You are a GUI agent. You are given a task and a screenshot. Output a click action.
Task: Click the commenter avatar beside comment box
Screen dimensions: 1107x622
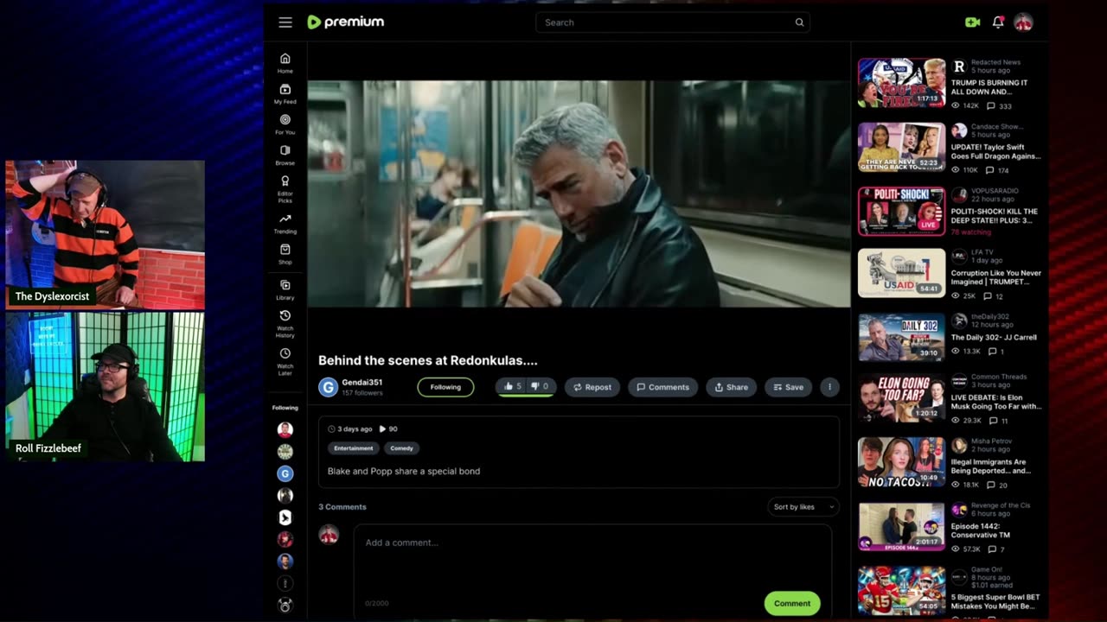pyautogui.click(x=329, y=535)
